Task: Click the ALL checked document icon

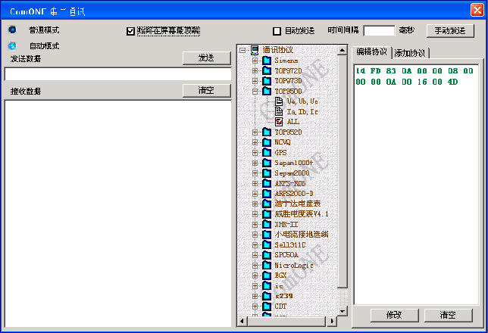Action: [279, 121]
